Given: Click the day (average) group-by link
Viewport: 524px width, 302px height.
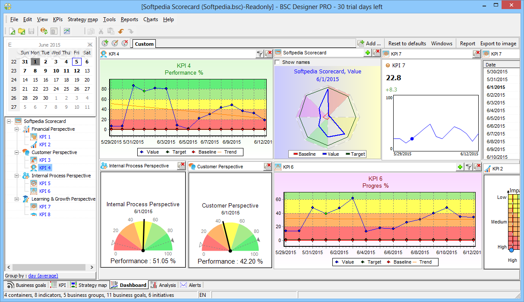Looking at the screenshot, I should click(x=43, y=276).
